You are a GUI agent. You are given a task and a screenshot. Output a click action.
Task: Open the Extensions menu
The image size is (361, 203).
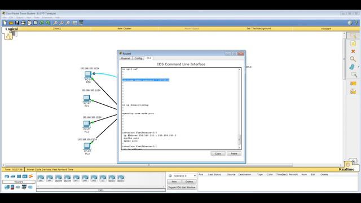coord(47,17)
